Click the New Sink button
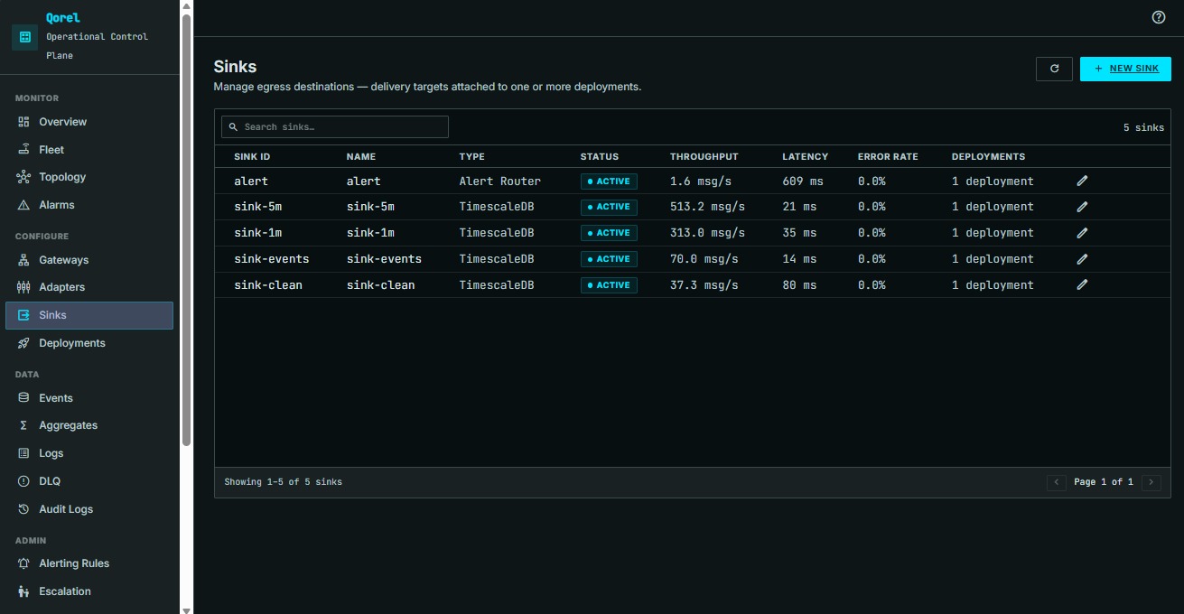 pyautogui.click(x=1125, y=69)
